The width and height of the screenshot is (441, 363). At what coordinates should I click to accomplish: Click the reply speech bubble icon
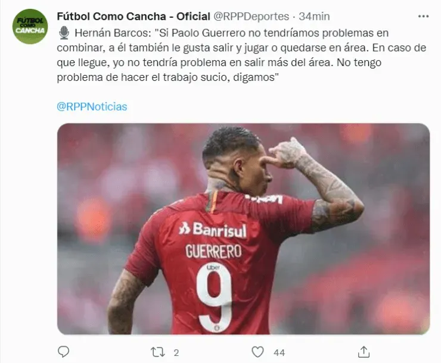coord(63,352)
